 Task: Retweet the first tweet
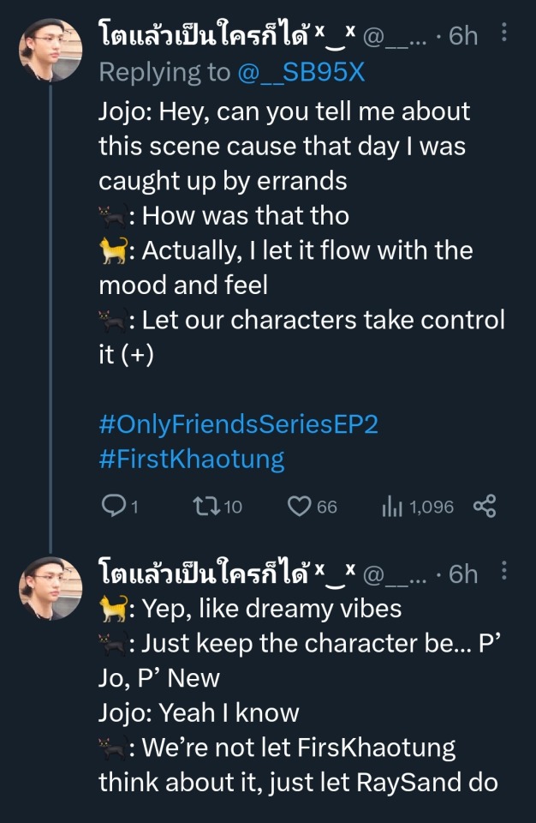[x=205, y=507]
